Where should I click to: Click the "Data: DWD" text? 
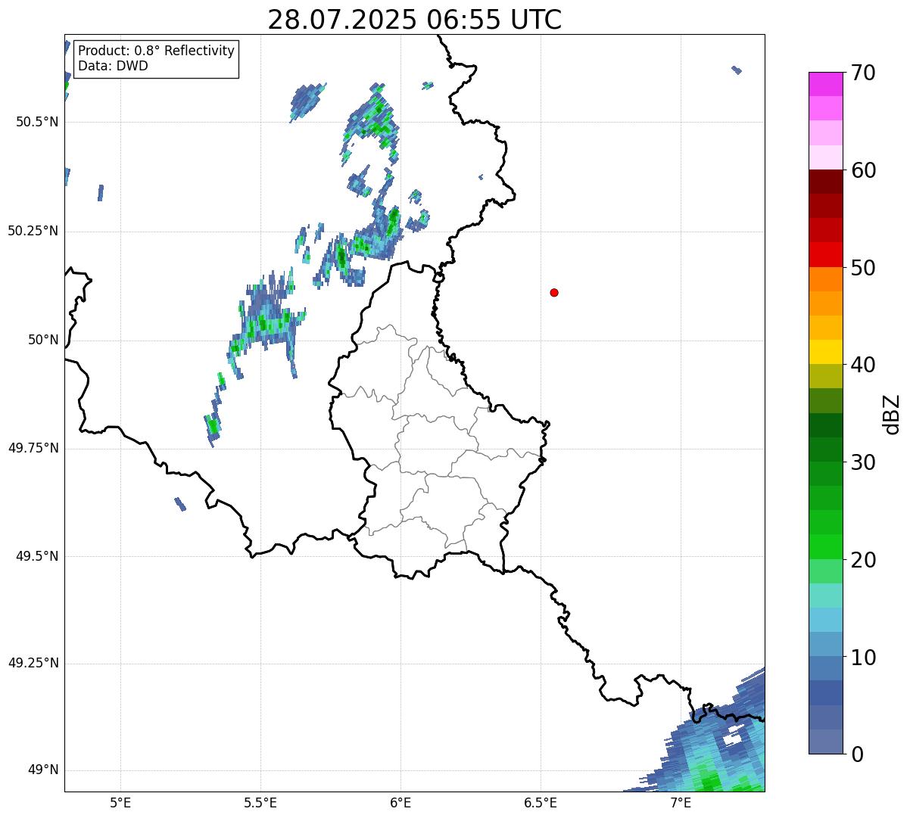pyautogui.click(x=114, y=66)
